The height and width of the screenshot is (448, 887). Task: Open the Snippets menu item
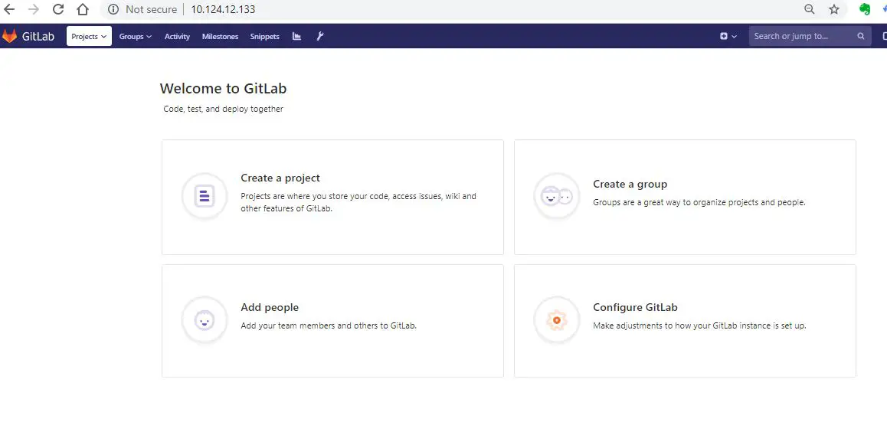264,36
